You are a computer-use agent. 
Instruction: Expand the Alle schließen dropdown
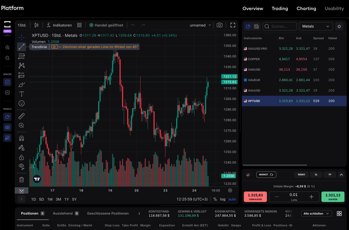coord(316,213)
